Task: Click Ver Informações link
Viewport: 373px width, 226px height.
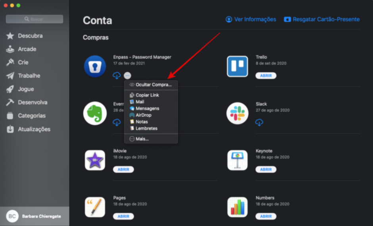Action: click(x=251, y=19)
